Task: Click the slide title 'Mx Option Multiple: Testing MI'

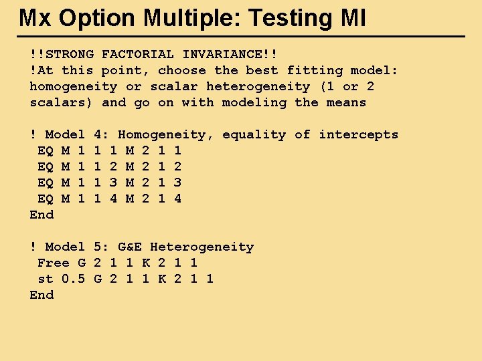Action: click(192, 18)
